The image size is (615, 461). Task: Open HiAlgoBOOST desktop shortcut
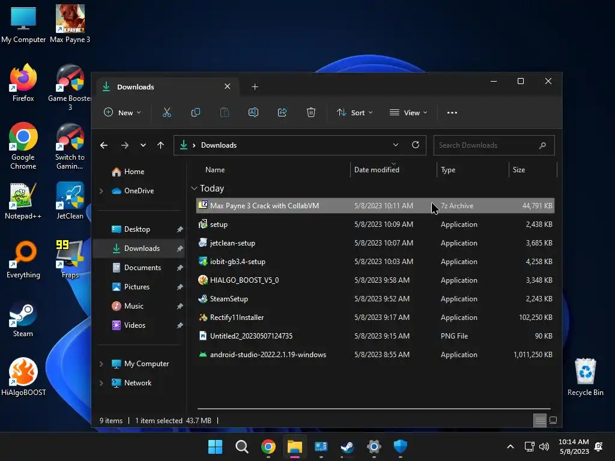tap(23, 377)
